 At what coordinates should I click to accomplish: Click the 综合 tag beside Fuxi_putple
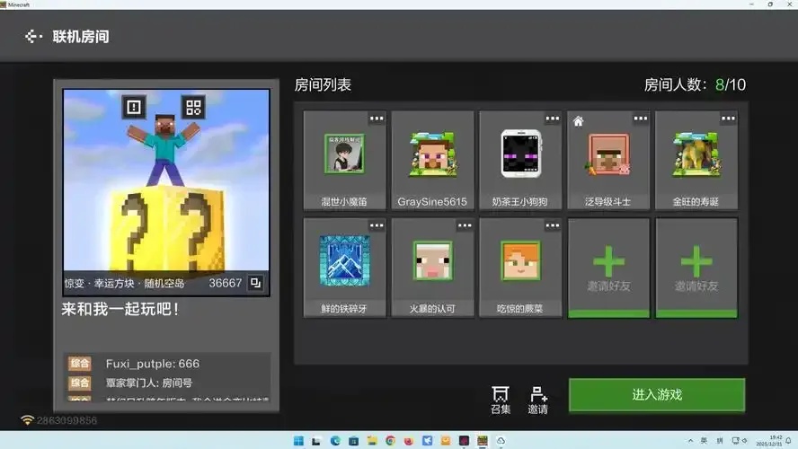coord(80,364)
